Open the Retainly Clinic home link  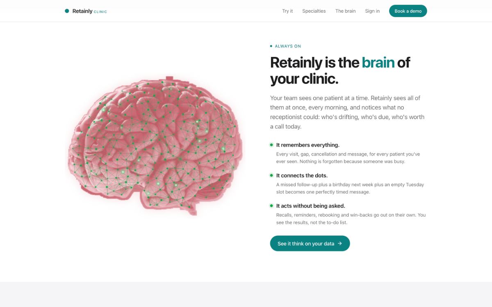click(x=86, y=11)
